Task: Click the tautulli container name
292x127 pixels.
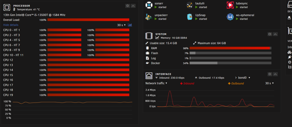Action: [x=200, y=3]
